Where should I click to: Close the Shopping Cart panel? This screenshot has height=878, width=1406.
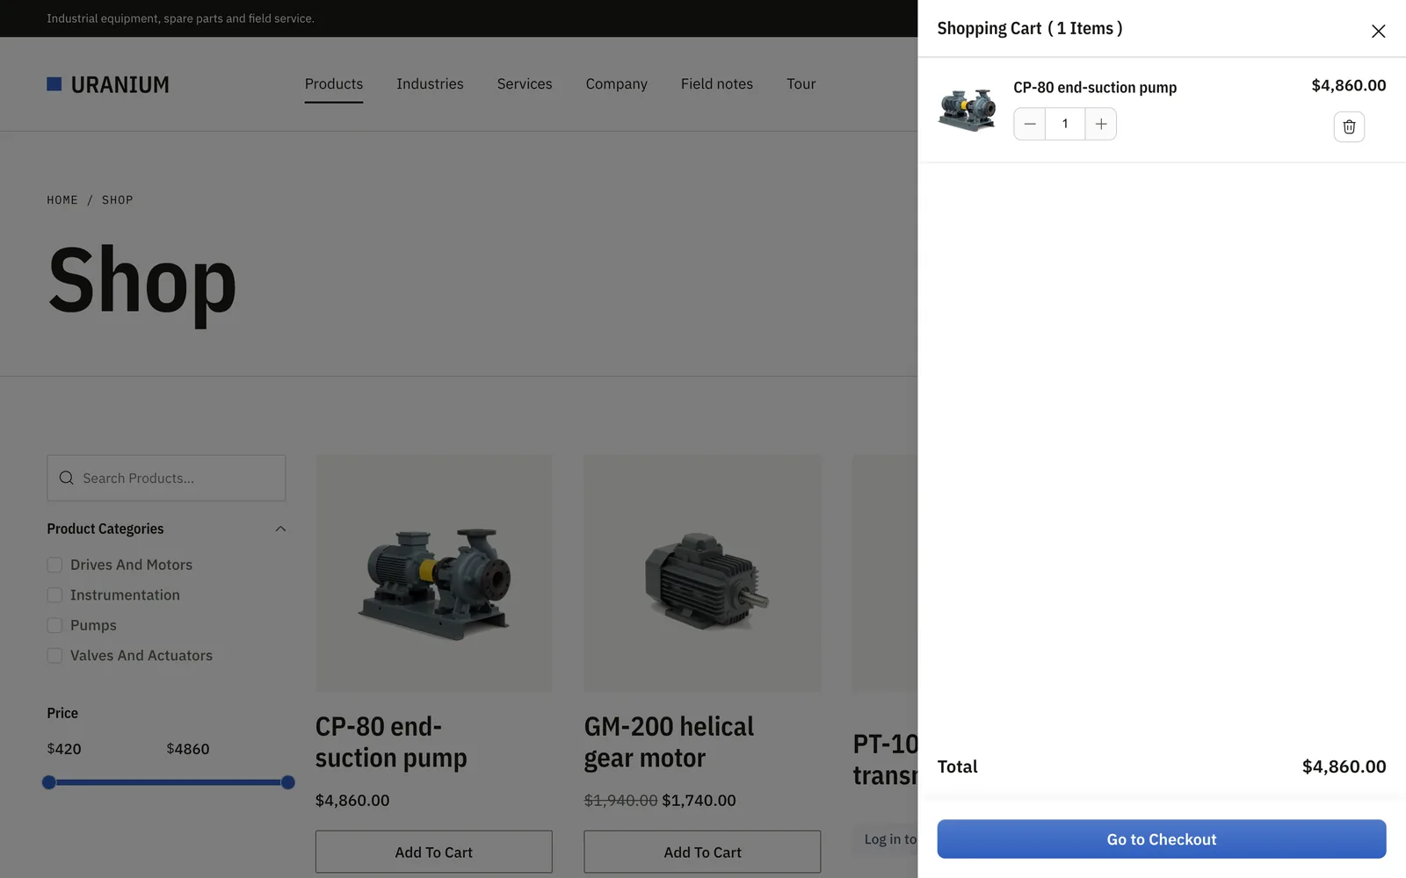tap(1378, 32)
